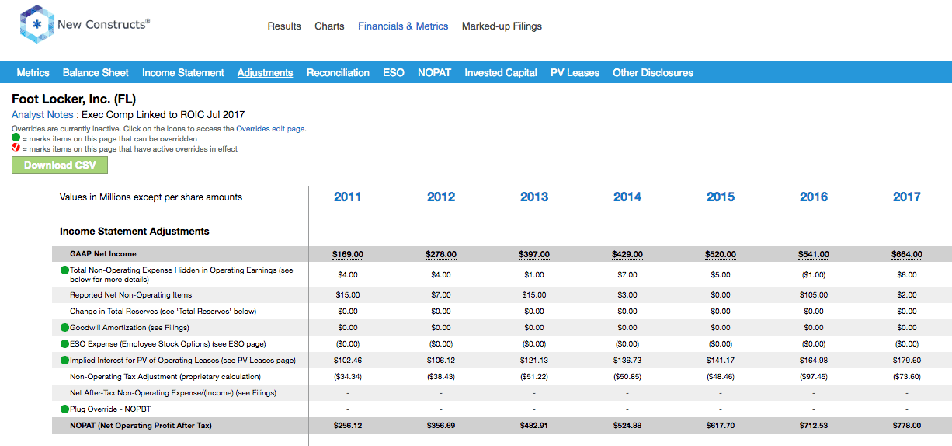
Task: Switch to the Income Statement tab
Action: pyautogui.click(x=183, y=73)
